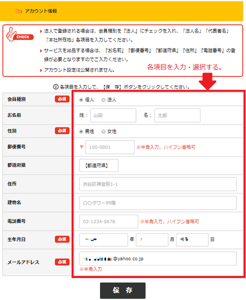Open the birth month dropdown
The width and height of the screenshot is (246, 300).
(152, 239)
